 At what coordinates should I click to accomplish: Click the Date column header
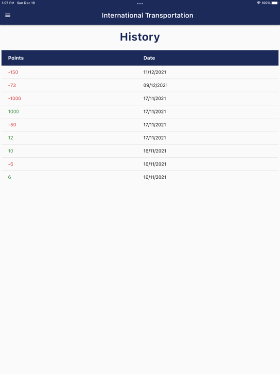click(x=149, y=58)
